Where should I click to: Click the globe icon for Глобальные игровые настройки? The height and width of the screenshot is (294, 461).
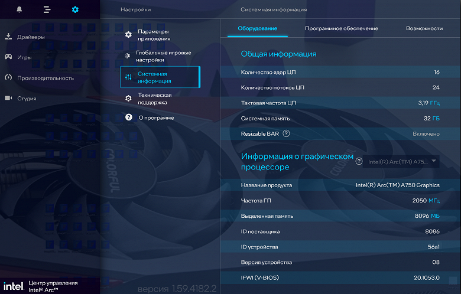coord(127,56)
